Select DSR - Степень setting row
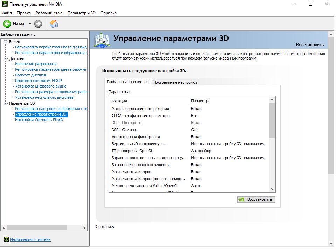 (189, 130)
